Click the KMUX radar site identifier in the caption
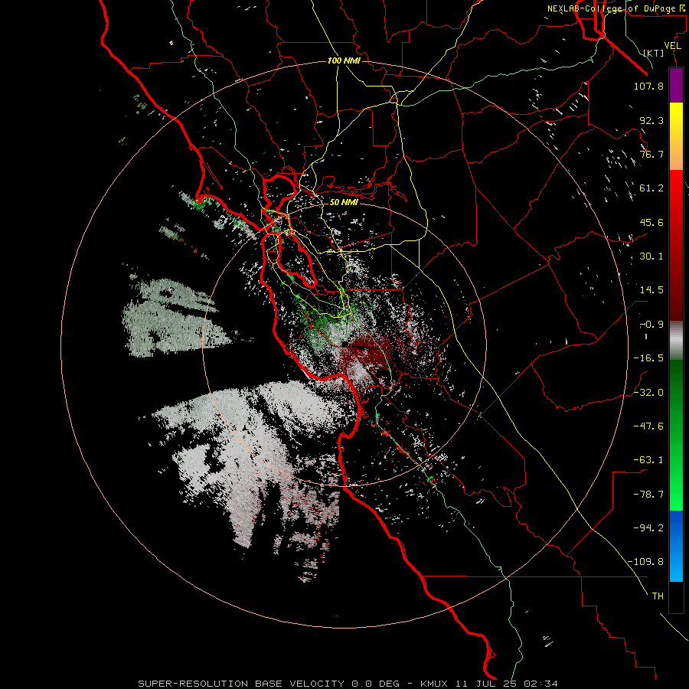The image size is (689, 689). click(434, 684)
